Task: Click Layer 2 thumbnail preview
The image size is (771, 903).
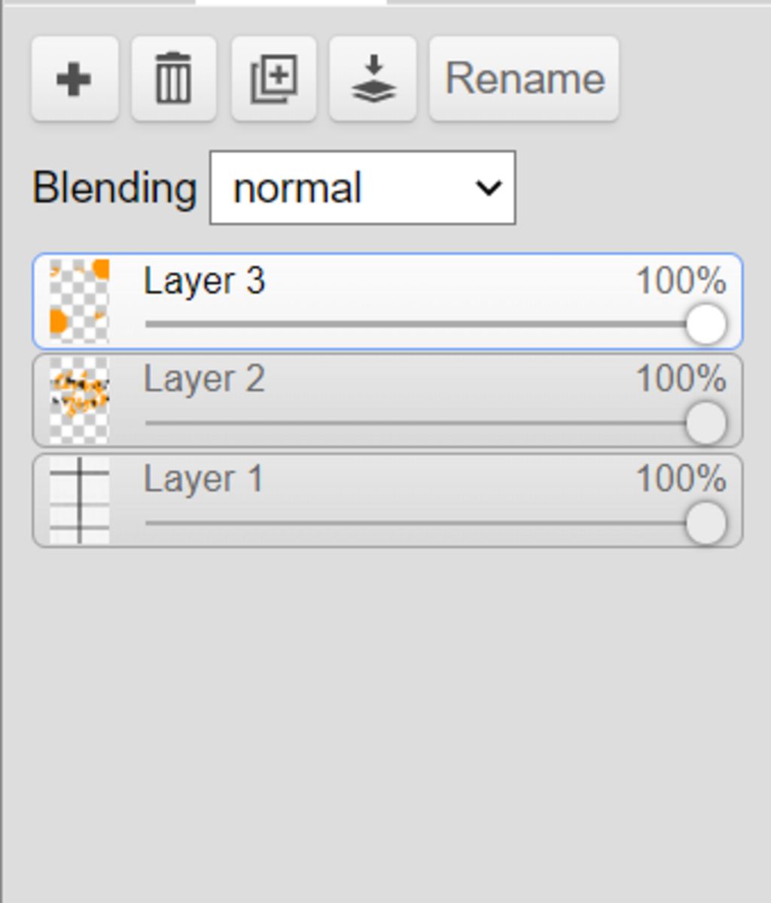Action: [80, 401]
